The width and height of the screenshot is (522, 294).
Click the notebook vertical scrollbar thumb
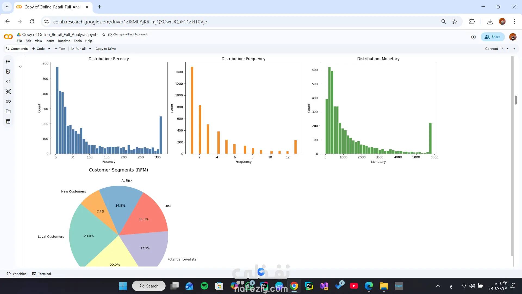pyautogui.click(x=515, y=100)
